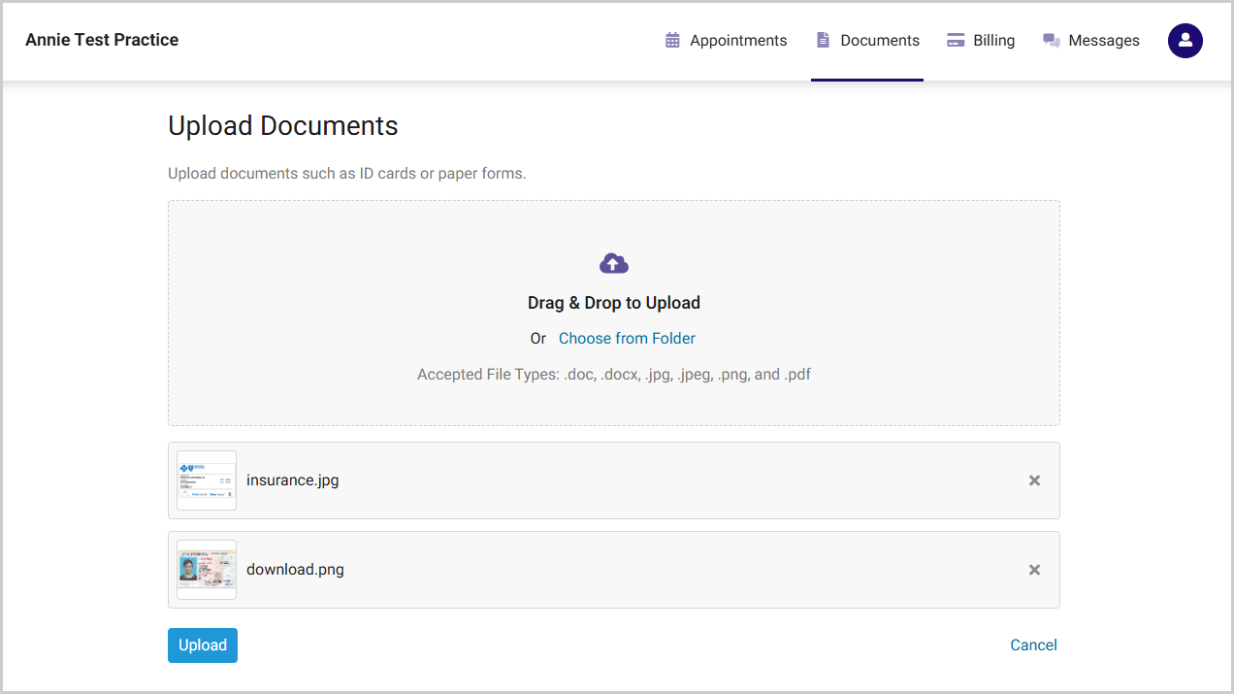Preview the insurance card thumbnail

[x=207, y=480]
